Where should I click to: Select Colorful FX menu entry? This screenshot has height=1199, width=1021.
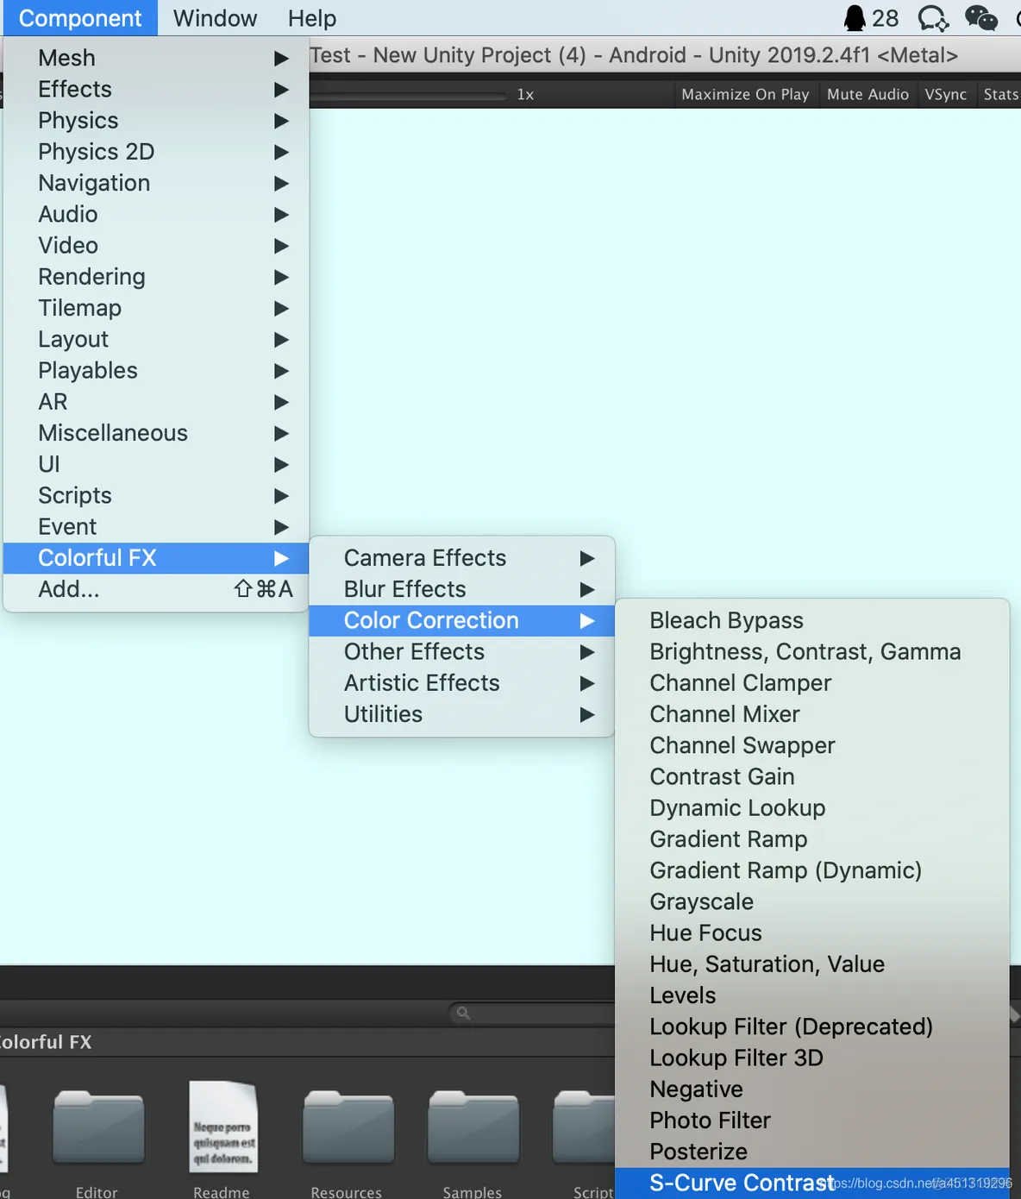[x=156, y=558]
